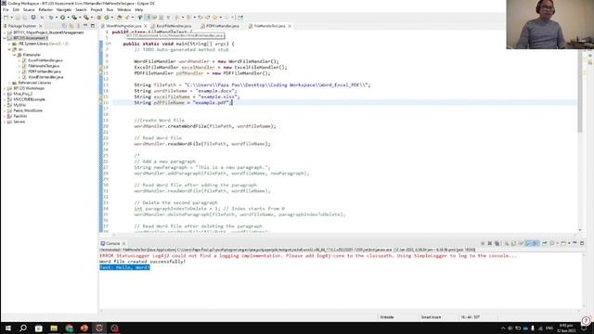Viewport: 594px width, 334px height.
Task: Open the Project menu
Action: (x=97, y=10)
